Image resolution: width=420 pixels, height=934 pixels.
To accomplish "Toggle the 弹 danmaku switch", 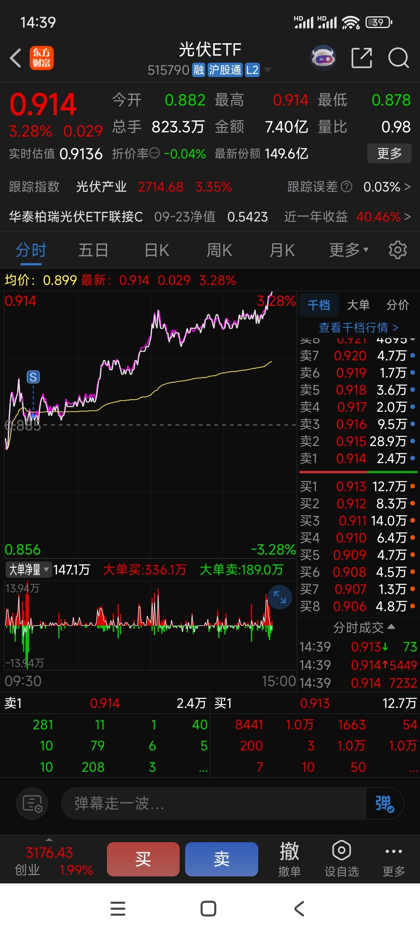I will 384,803.
